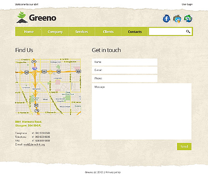Click the Find Us map thumbnail
Viewport: 208px width, 177px height.
48,87
